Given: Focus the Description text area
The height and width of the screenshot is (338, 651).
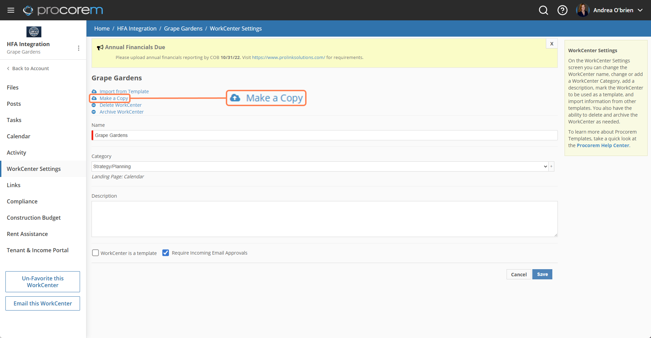Looking at the screenshot, I should tap(324, 219).
